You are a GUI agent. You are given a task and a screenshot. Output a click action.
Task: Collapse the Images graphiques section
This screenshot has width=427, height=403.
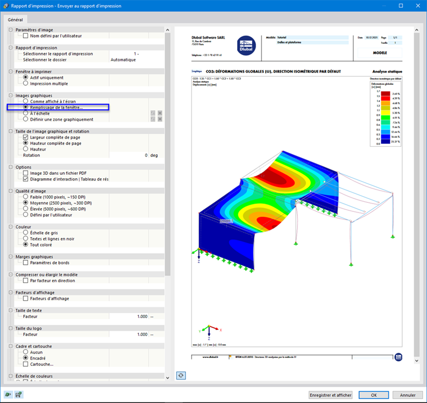point(11,96)
